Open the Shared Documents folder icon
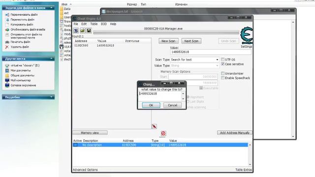315x177 pixels. point(7,75)
